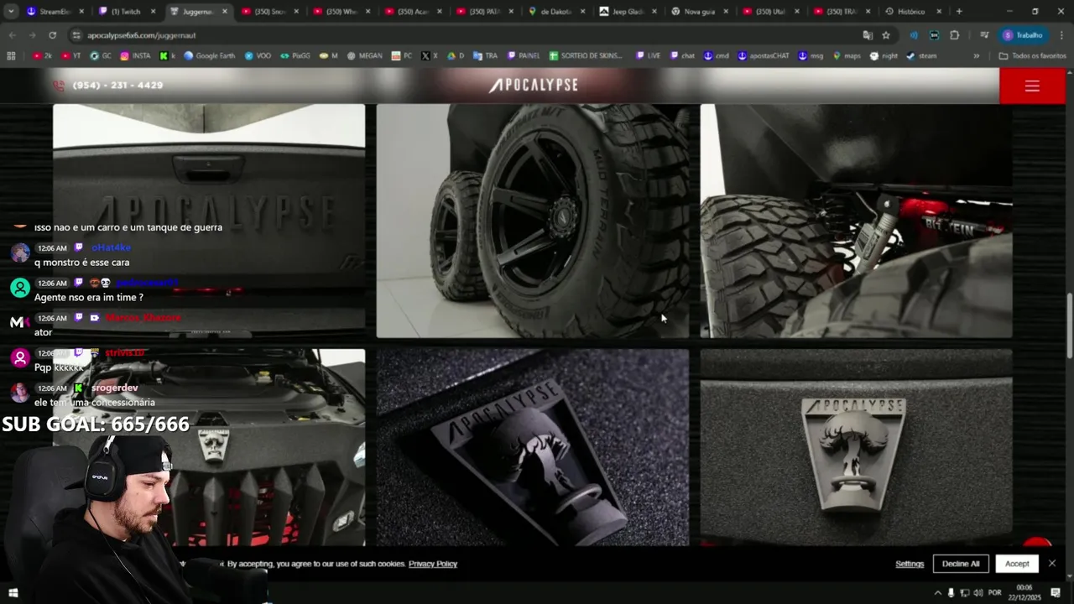Image resolution: width=1074 pixels, height=604 pixels.
Task: Open the site information icon before the URL
Action: (x=76, y=35)
